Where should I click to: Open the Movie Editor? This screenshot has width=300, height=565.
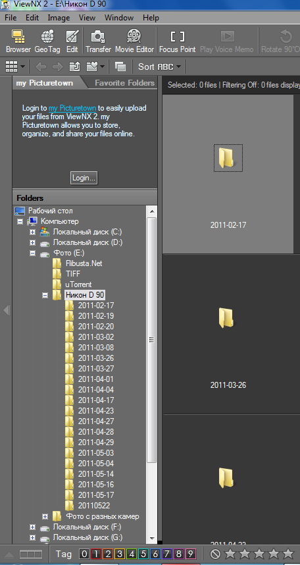[x=134, y=41]
